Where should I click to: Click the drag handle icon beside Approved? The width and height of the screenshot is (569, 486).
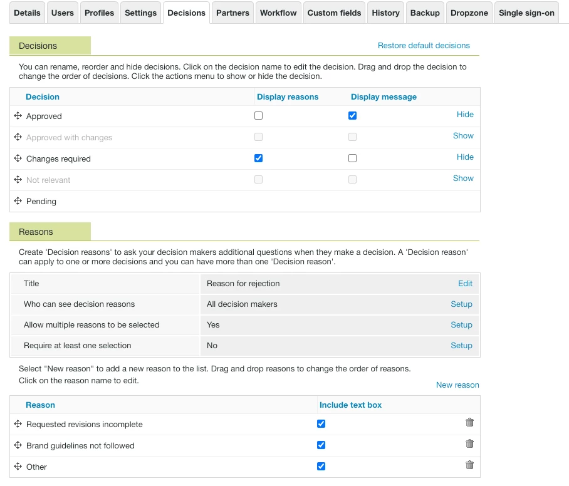[x=18, y=116]
